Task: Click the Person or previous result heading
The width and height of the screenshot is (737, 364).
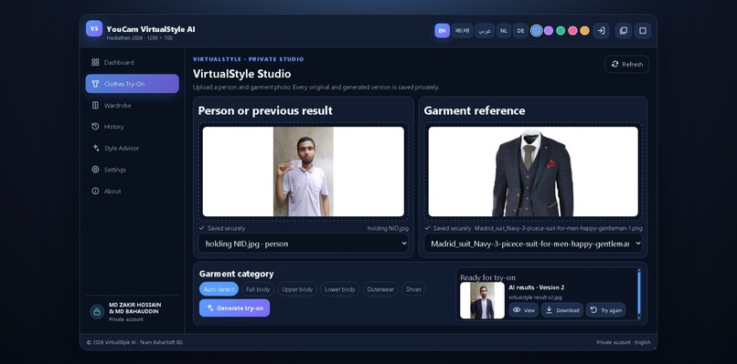Action: tap(265, 110)
